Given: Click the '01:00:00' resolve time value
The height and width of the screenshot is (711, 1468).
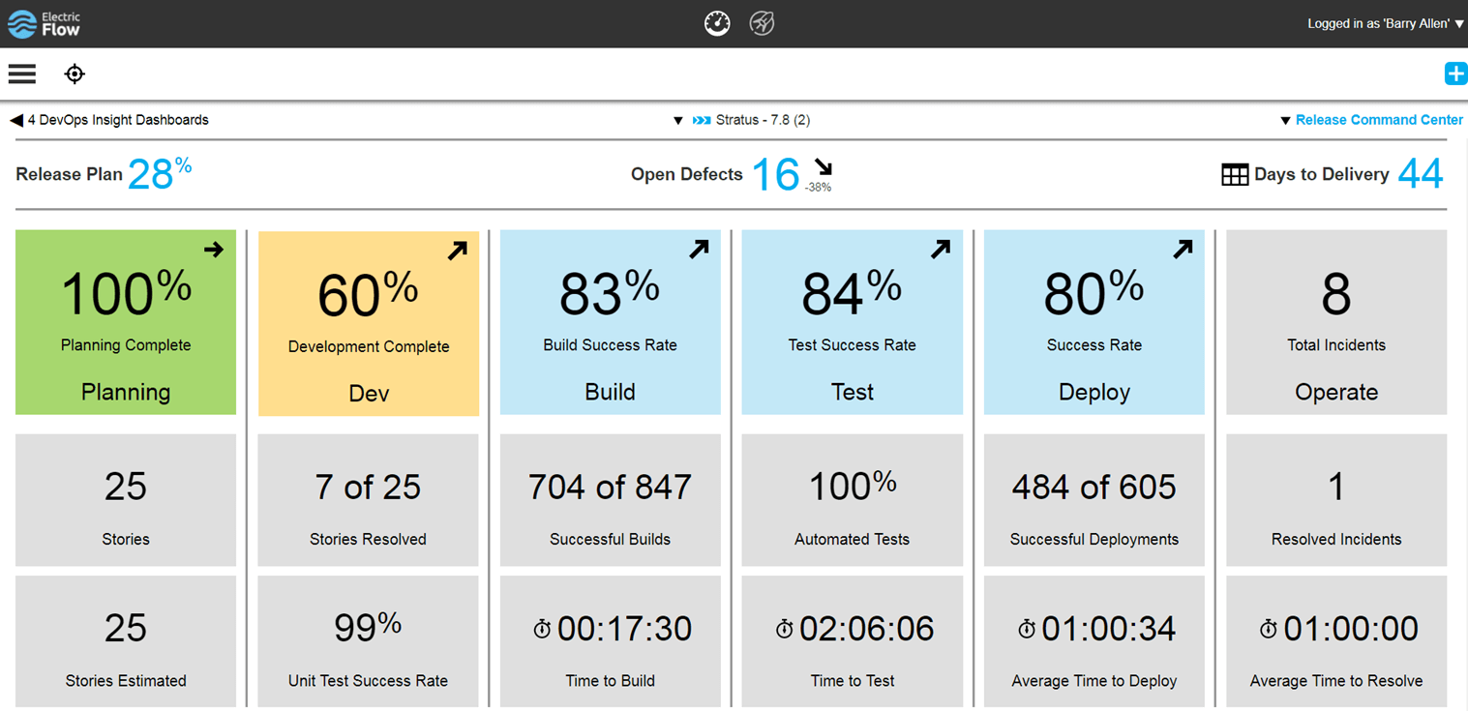Looking at the screenshot, I should pos(1351,630).
